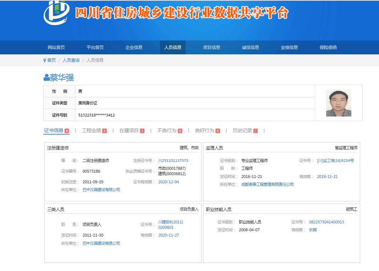This screenshot has width=379, height=271.
Task: Open the 网站首页 navigation item
Action: pyautogui.click(x=56, y=47)
